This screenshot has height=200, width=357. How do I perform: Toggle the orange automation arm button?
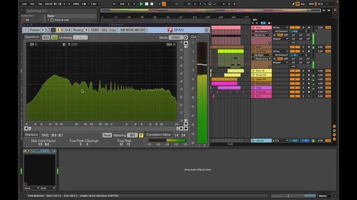[x=163, y=4]
